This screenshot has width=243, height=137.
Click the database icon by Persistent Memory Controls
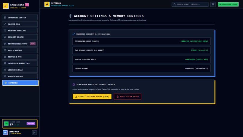coord(74,85)
